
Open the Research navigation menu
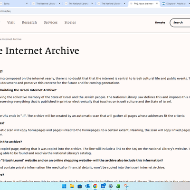click(29, 22)
